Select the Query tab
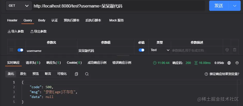 point(28,20)
